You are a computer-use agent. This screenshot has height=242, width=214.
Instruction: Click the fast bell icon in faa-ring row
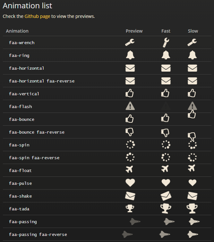pyautogui.click(x=166, y=55)
